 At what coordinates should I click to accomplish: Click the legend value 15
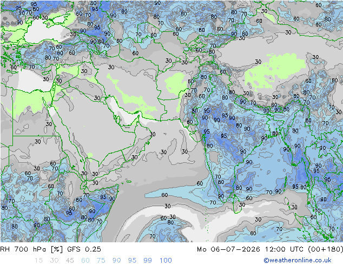tap(38, 261)
